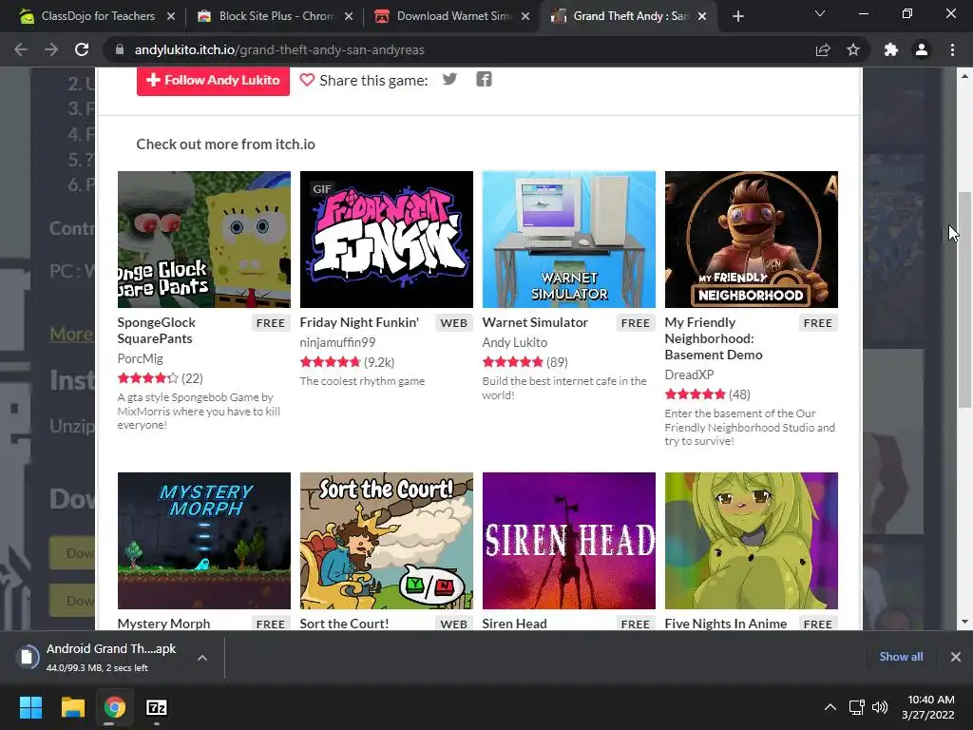Open the Sort the Court! title link
Viewport: 973px width, 730px height.
344,624
